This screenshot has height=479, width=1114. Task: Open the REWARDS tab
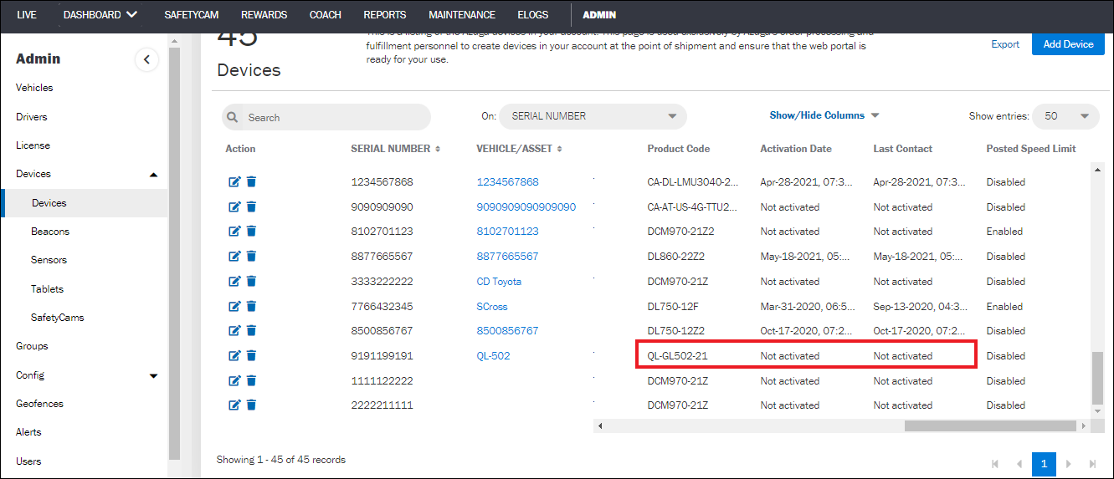tap(264, 15)
